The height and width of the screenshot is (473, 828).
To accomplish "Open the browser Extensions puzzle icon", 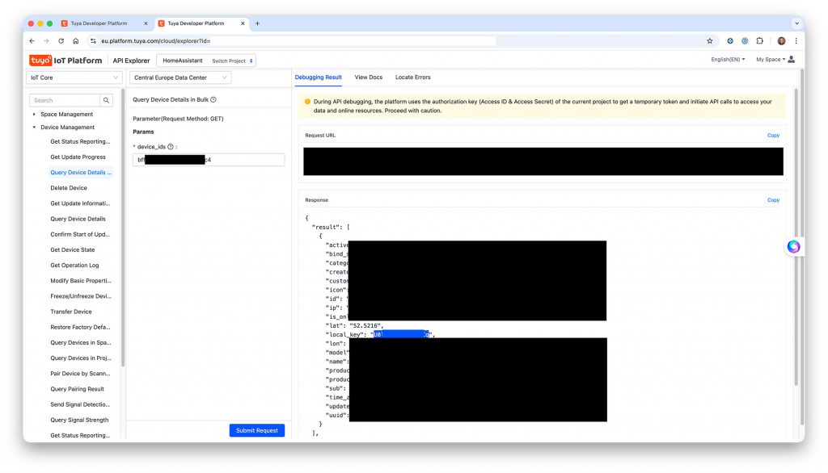I will (759, 40).
